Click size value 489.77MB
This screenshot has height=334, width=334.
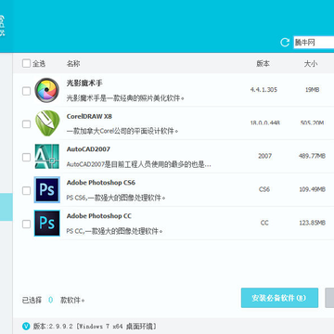(312, 156)
